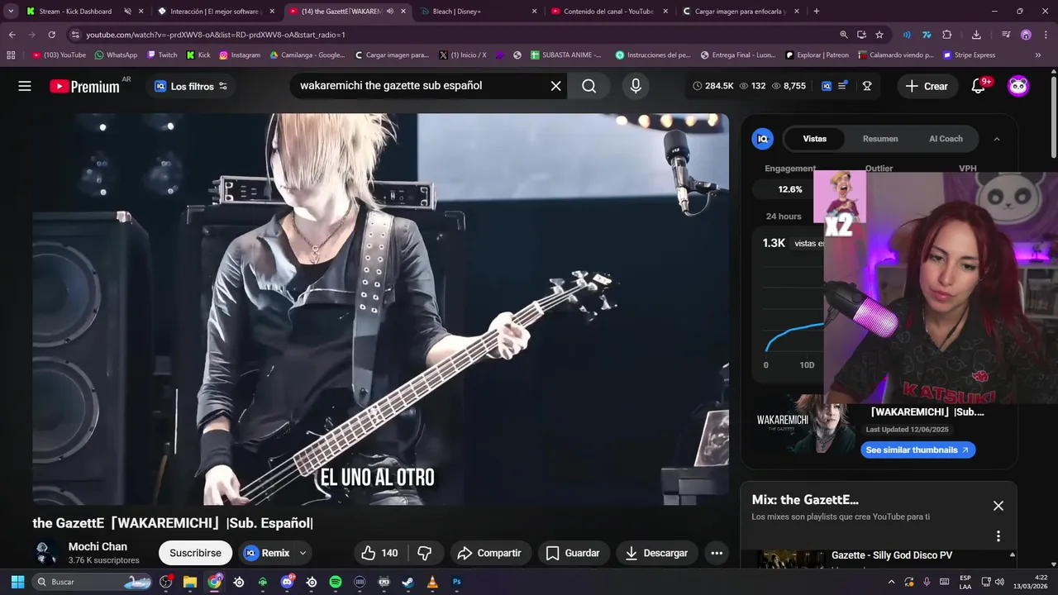Switch to Interacción browser tab
Viewport: 1058px width, 595px height.
pos(215,12)
